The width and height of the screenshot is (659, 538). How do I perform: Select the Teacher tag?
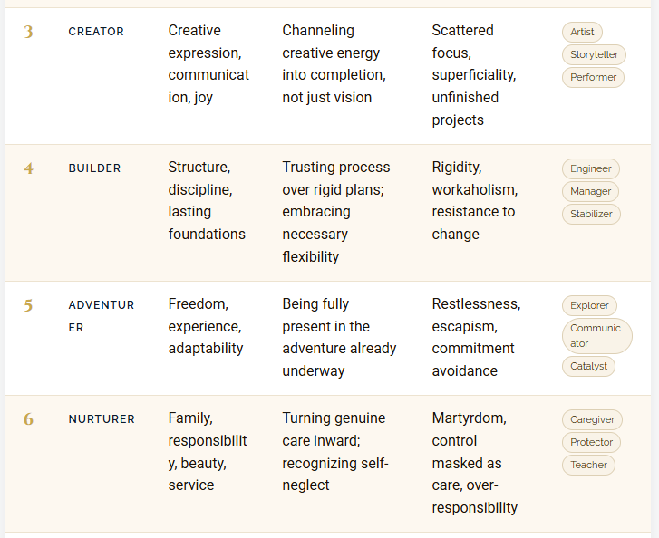588,465
